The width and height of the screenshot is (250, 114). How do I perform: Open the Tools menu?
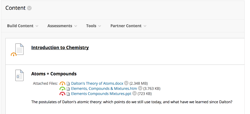pyautogui.click(x=94, y=26)
